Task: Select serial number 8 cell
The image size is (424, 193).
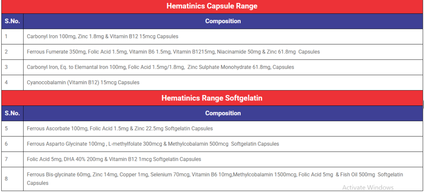Action: coord(12,179)
